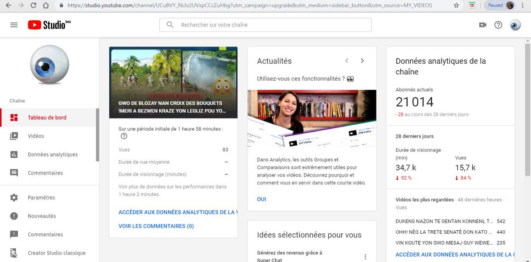Open the GWO DE BLOZAY video thumbnail
The height and width of the screenshot is (262, 531).
click(x=173, y=82)
